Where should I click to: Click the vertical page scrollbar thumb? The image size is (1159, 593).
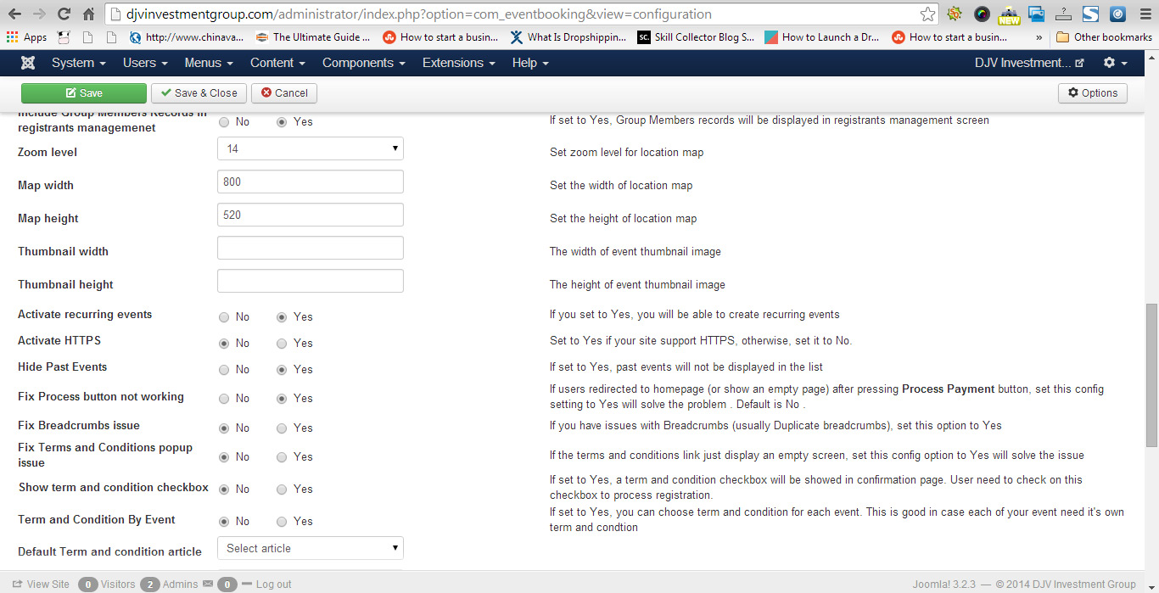[1151, 373]
